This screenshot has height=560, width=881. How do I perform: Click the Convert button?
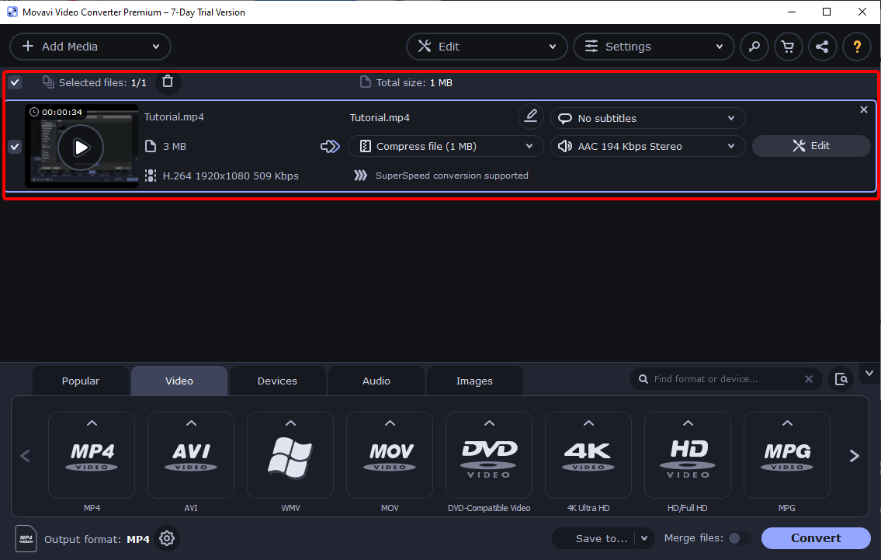815,538
